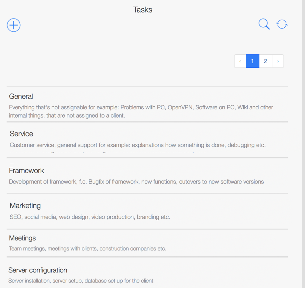Viewport: 305px width, 288px height.
Task: Open the Service task category
Action: coord(21,134)
